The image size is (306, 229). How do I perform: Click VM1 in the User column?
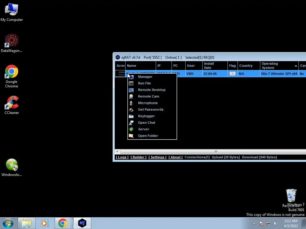coord(190,74)
